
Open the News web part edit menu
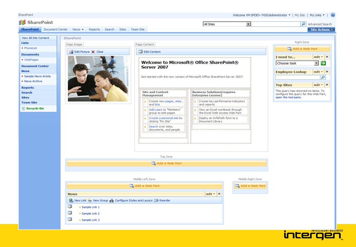(211, 194)
